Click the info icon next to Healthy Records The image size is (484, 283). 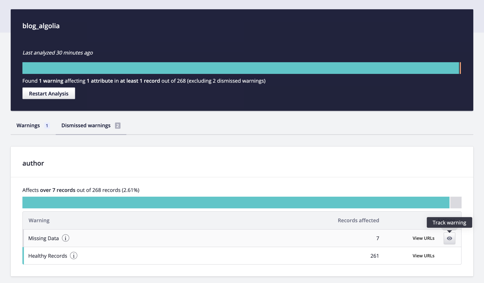(x=74, y=256)
